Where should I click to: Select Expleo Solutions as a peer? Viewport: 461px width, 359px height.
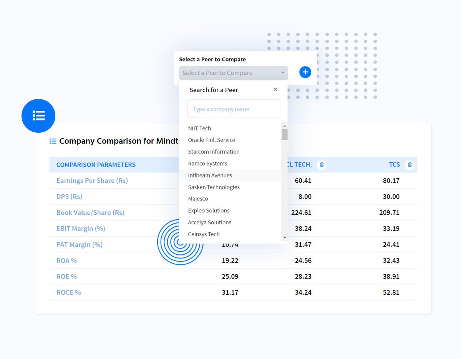point(209,210)
